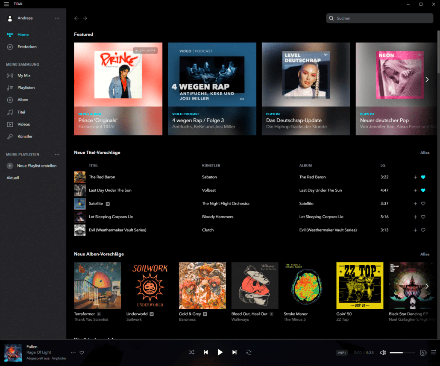This screenshot has width=440, height=366.
Task: Skip to the previous track
Action: (x=205, y=352)
